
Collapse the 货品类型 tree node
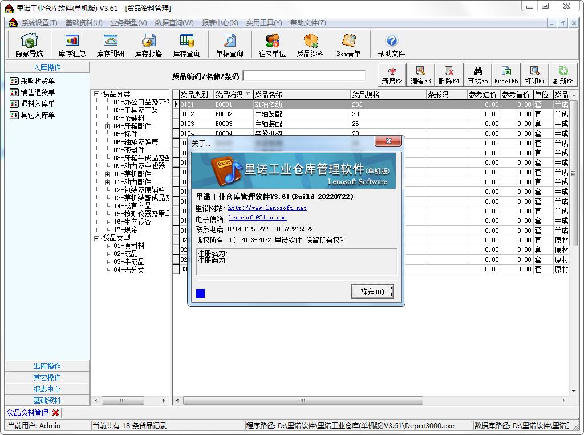(97, 238)
